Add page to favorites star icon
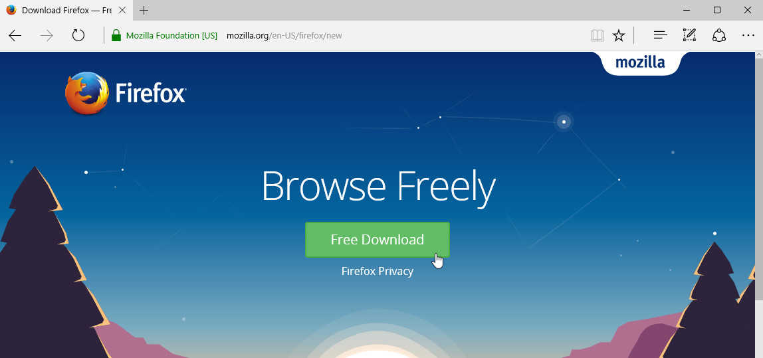The image size is (763, 358). [x=619, y=35]
